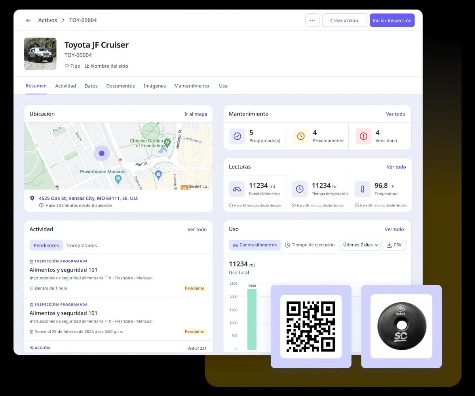Click the Cuentakilómetros gauge icon in Lecturas
The width and height of the screenshot is (475, 396).
click(237, 189)
